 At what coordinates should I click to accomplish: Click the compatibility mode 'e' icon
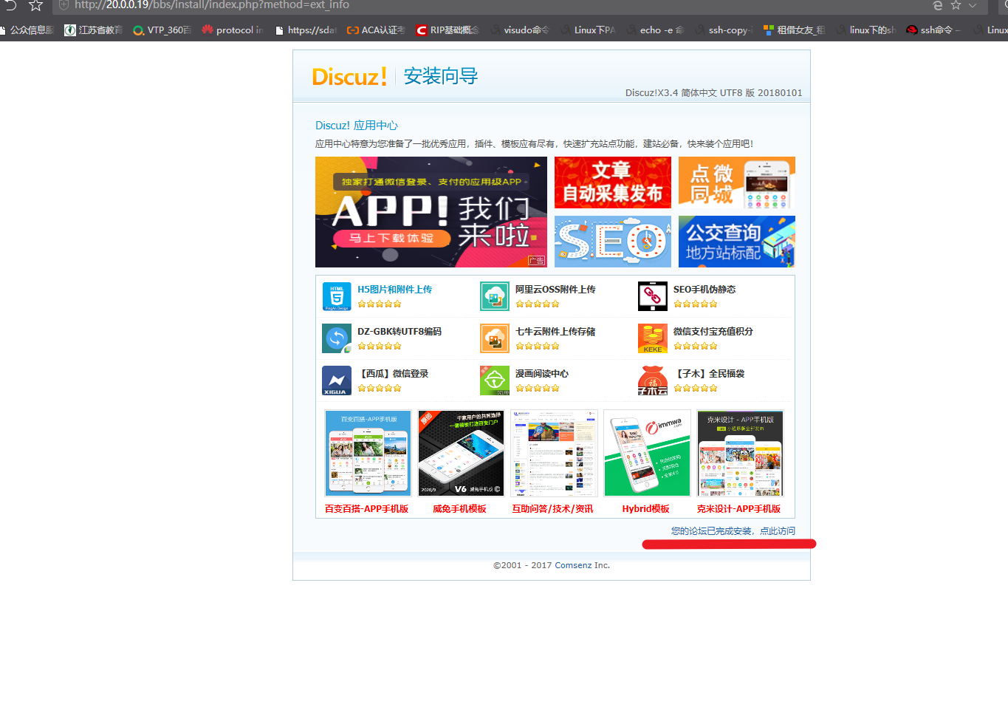(938, 5)
